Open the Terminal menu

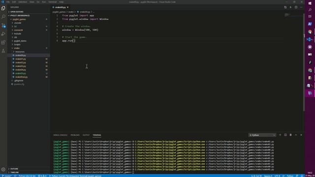53,2
